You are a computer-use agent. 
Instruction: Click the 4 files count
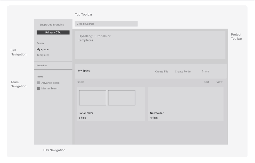coord(154,118)
